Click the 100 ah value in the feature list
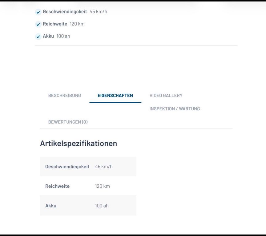Image resolution: width=266 pixels, height=236 pixels. tap(63, 36)
